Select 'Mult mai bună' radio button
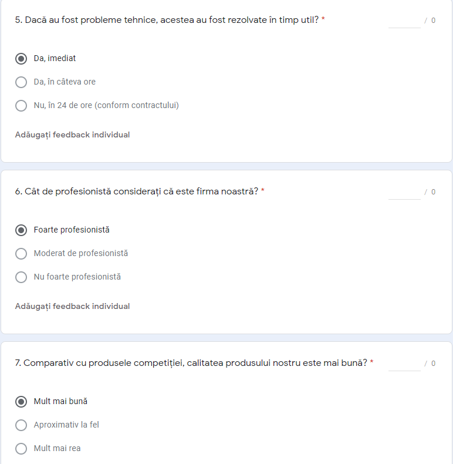 pyautogui.click(x=21, y=402)
